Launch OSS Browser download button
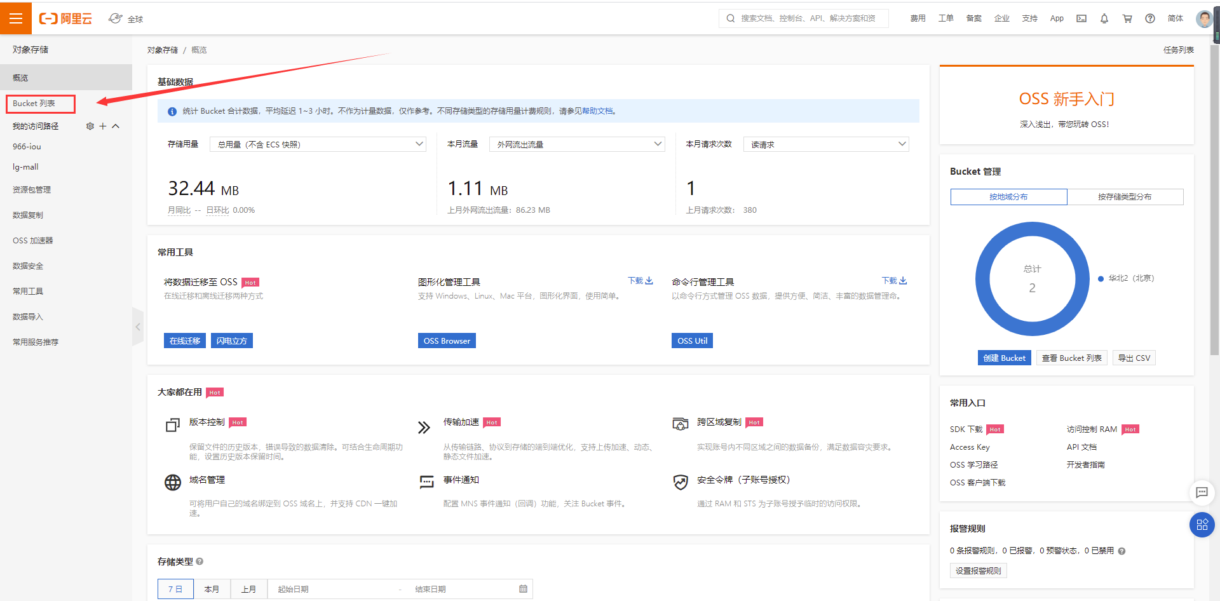 447,341
